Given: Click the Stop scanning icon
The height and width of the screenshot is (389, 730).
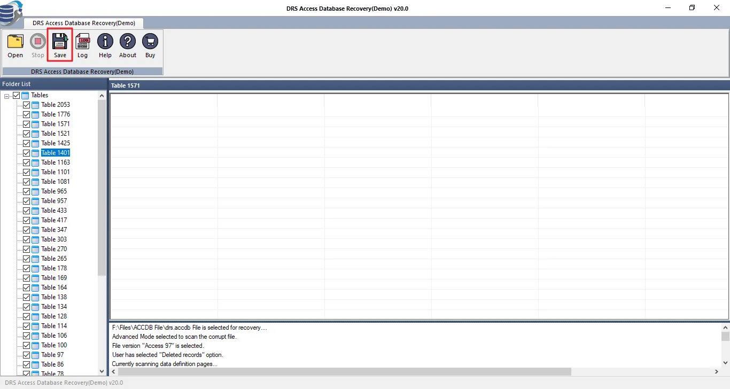Looking at the screenshot, I should (x=38, y=41).
